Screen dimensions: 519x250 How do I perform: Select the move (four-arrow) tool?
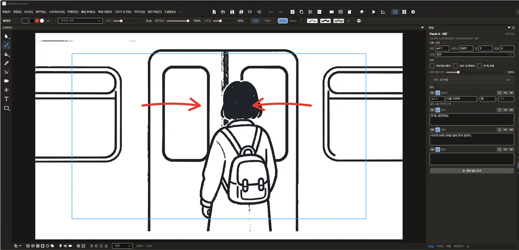tap(6, 90)
